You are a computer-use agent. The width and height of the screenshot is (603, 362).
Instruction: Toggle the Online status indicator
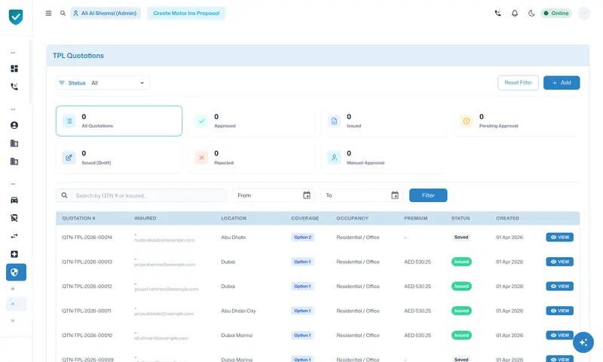pos(556,13)
